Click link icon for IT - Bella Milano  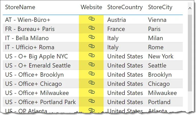coord(91,37)
